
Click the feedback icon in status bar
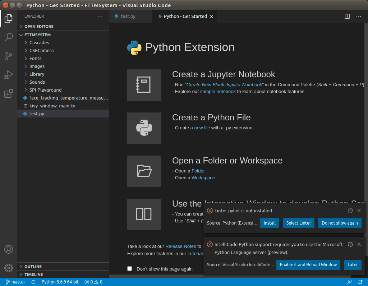click(349, 282)
